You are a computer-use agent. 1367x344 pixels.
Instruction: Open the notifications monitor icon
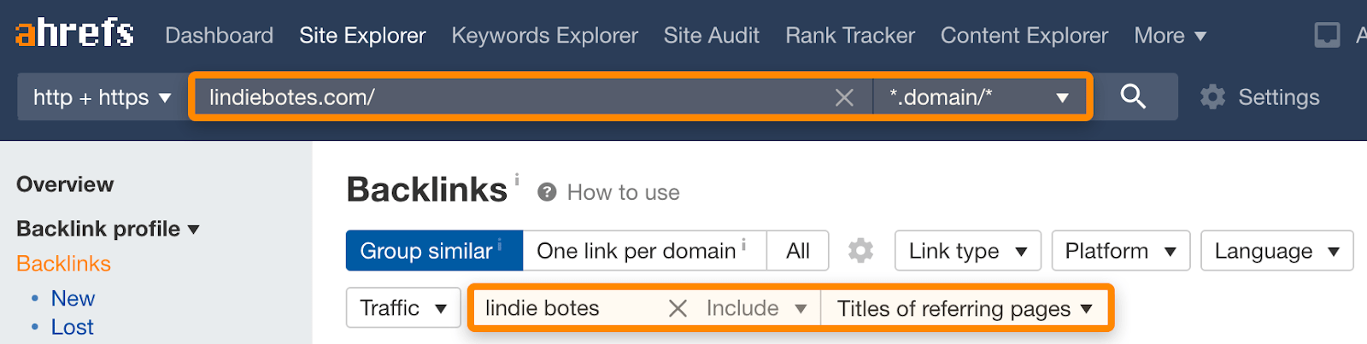(1326, 35)
